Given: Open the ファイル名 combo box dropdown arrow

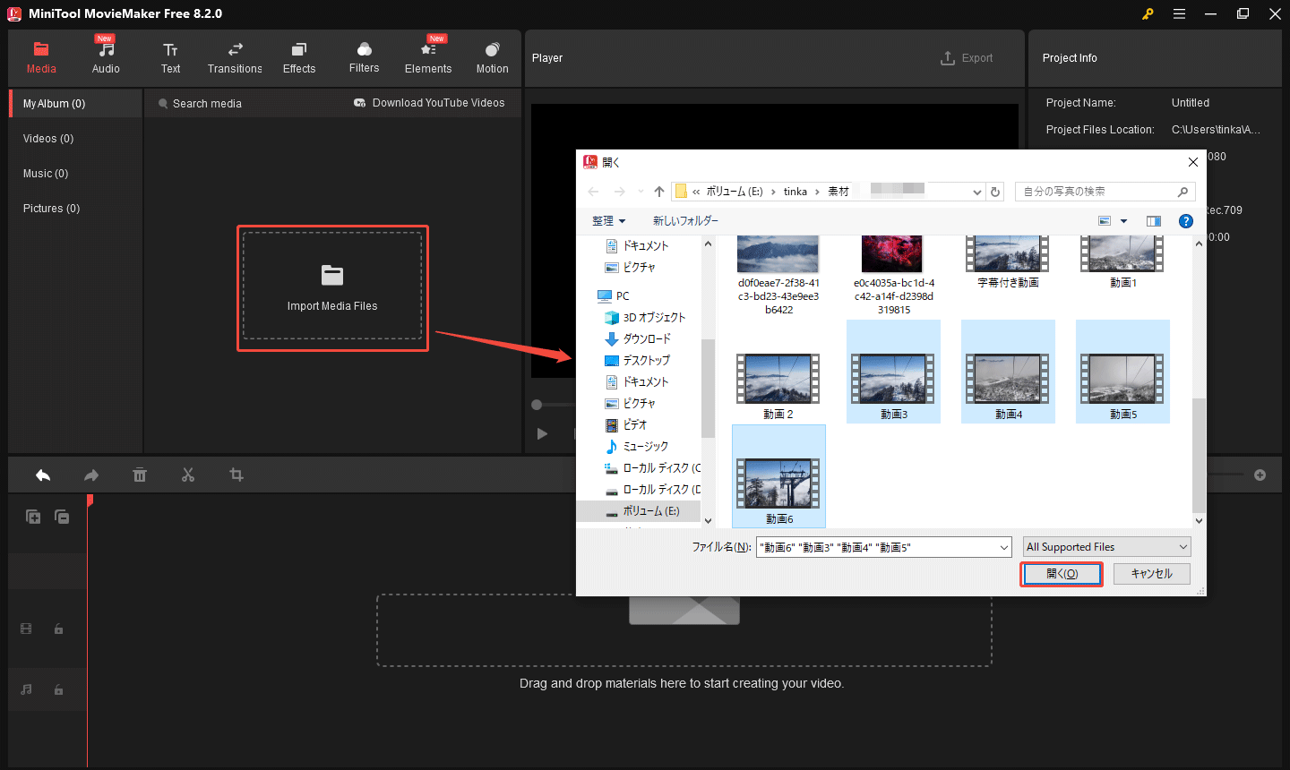Looking at the screenshot, I should tap(1004, 547).
